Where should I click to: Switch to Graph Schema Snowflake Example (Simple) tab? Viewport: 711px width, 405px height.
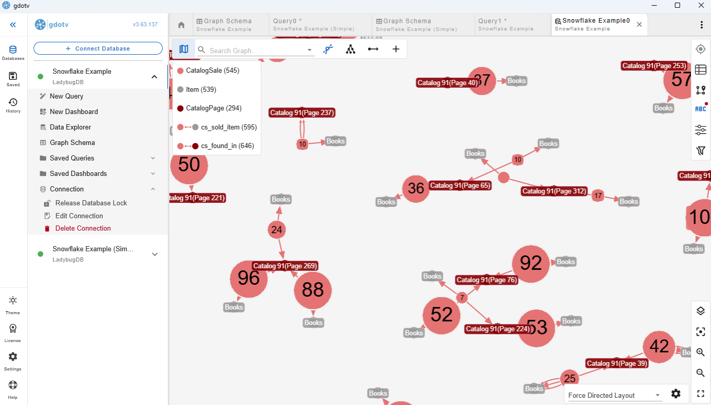pos(423,25)
